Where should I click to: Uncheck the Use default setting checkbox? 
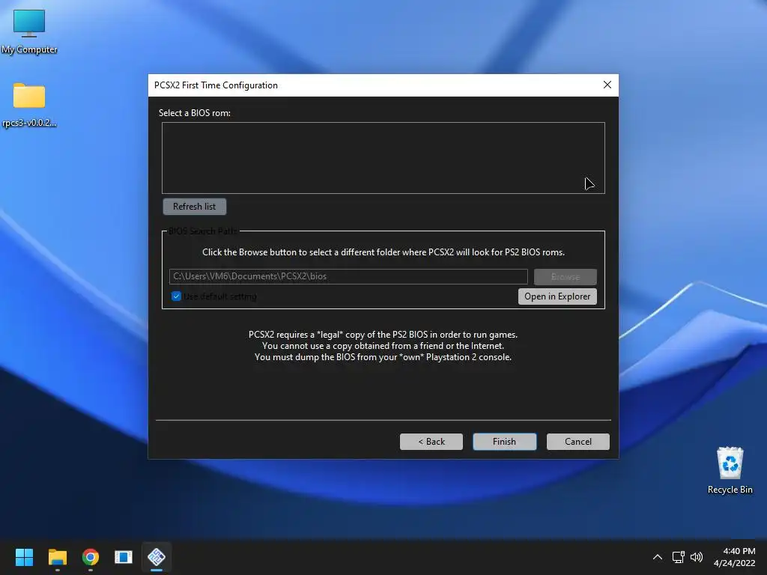176,296
